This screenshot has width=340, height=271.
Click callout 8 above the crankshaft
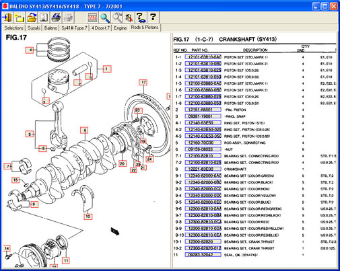pos(84,130)
